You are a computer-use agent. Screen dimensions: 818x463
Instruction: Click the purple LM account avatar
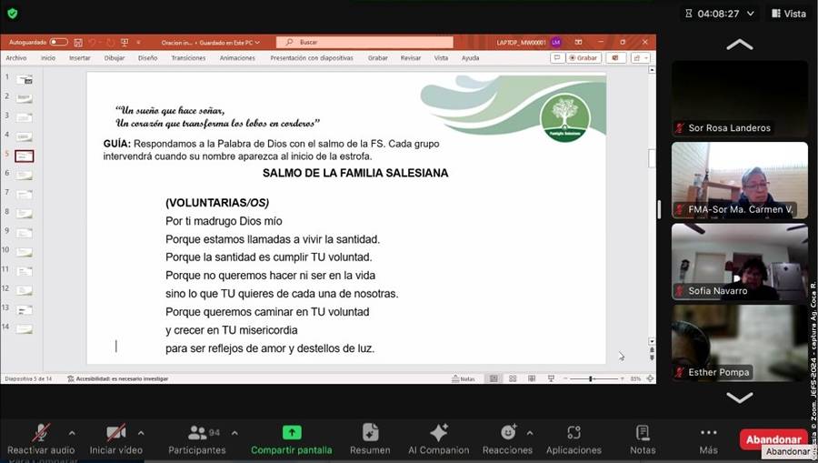(x=556, y=42)
